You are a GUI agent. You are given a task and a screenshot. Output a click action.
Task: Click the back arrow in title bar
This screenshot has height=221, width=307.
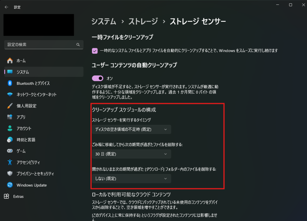pos(7,7)
